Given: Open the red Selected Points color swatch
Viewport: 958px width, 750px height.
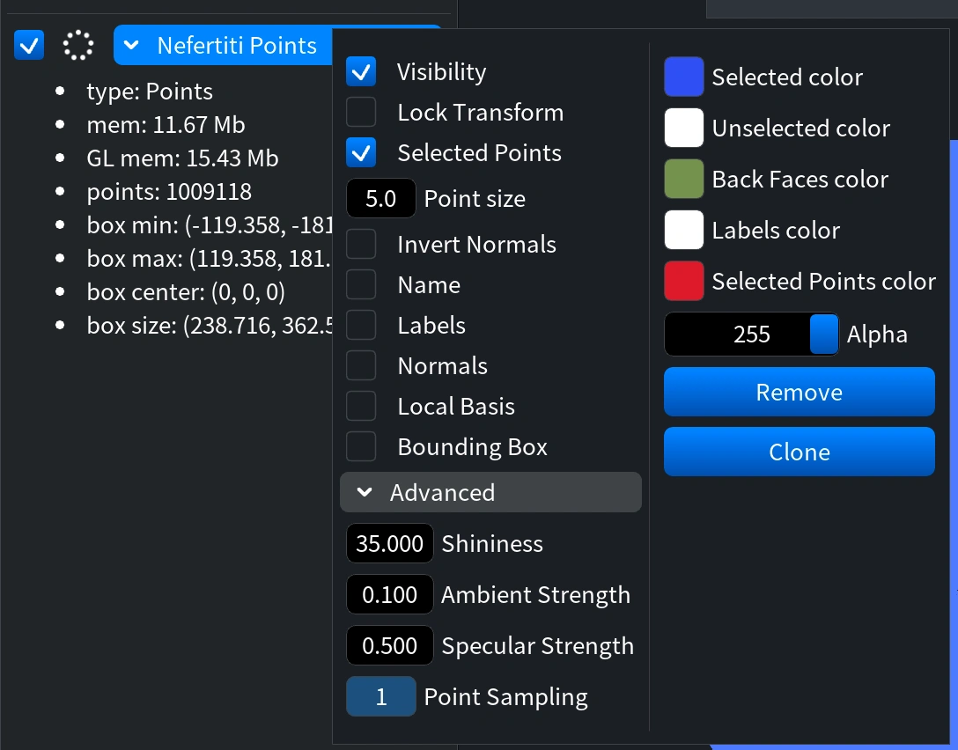Looking at the screenshot, I should (x=683, y=281).
